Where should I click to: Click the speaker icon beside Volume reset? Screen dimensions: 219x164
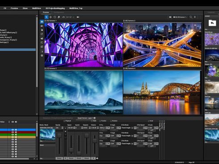[x=97, y=158]
